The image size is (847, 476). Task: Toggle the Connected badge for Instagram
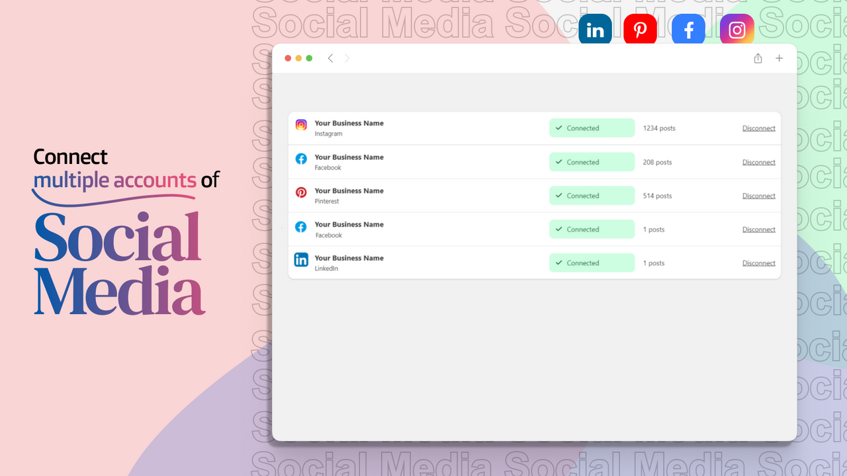pos(591,128)
